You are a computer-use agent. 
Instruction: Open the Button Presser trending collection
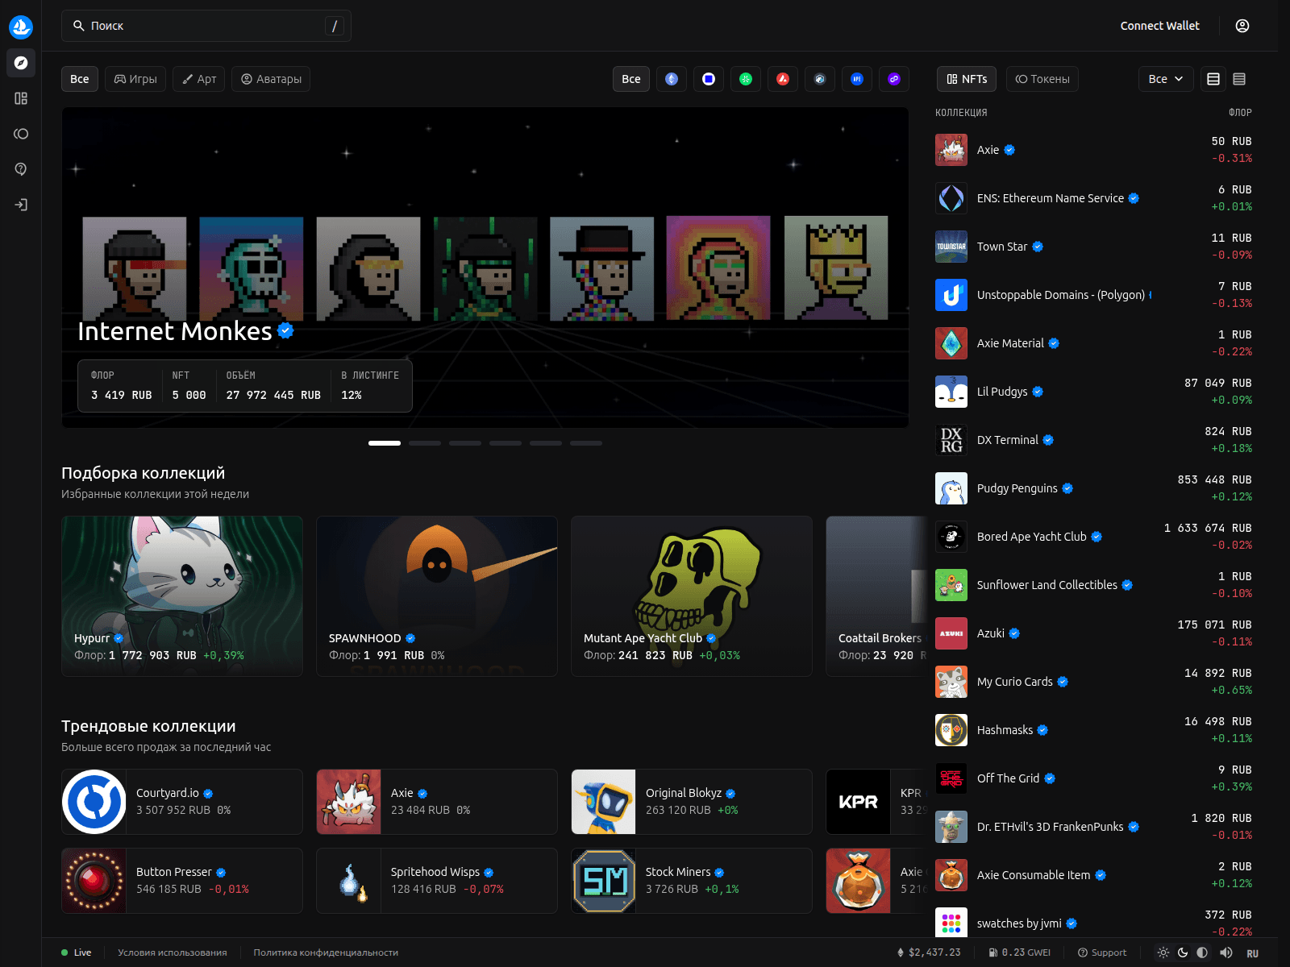pos(182,881)
